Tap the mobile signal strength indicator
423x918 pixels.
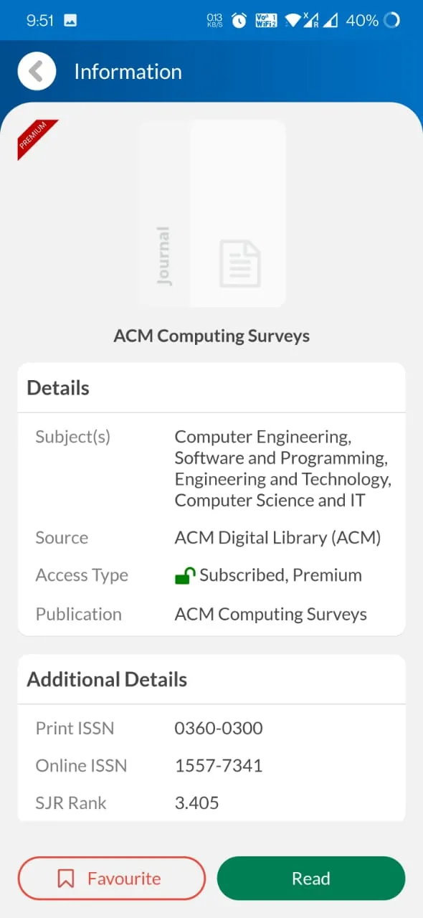(331, 20)
